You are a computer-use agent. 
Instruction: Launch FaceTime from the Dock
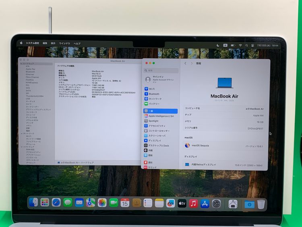[114, 203]
